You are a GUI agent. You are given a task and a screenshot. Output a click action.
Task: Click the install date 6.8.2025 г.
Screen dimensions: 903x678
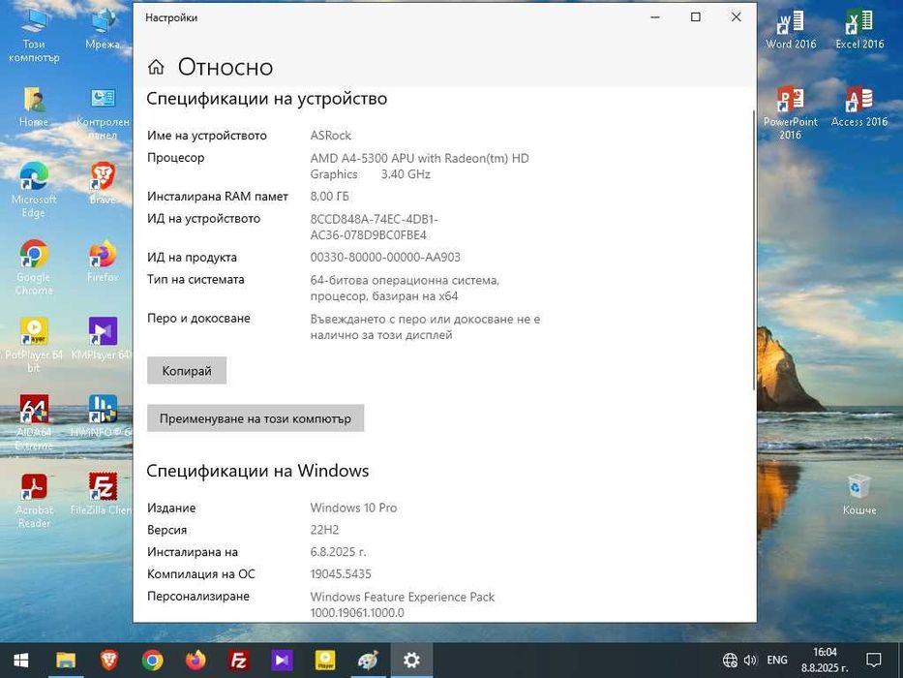(338, 552)
